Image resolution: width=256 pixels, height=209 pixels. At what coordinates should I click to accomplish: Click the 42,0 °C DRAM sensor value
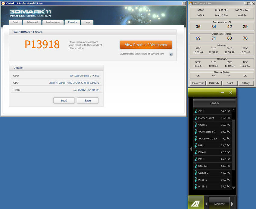(x=225, y=152)
